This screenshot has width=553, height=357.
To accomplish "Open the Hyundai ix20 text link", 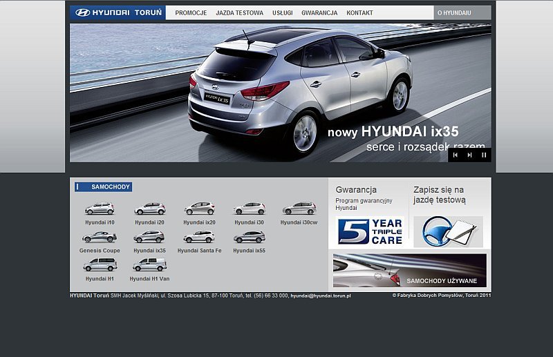I will pos(199,222).
